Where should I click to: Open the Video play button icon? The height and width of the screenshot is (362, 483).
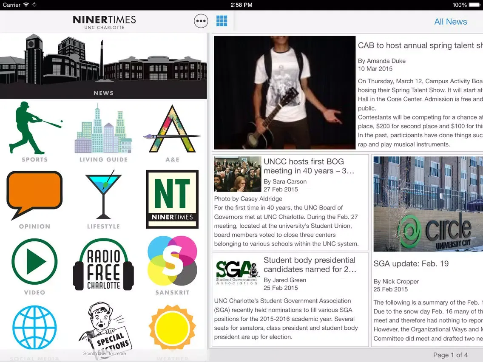34,261
